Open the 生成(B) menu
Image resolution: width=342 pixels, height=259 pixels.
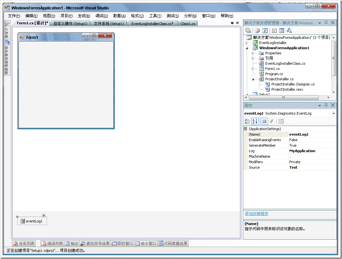(84, 16)
